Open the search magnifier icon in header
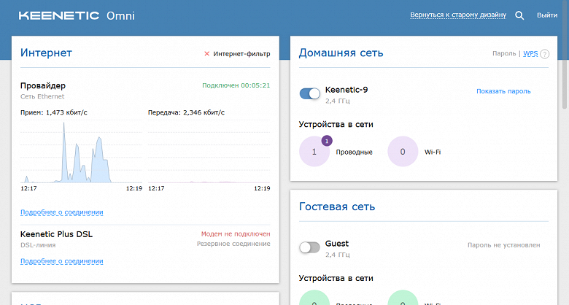Viewport: 569px width, 305px height. coord(519,15)
